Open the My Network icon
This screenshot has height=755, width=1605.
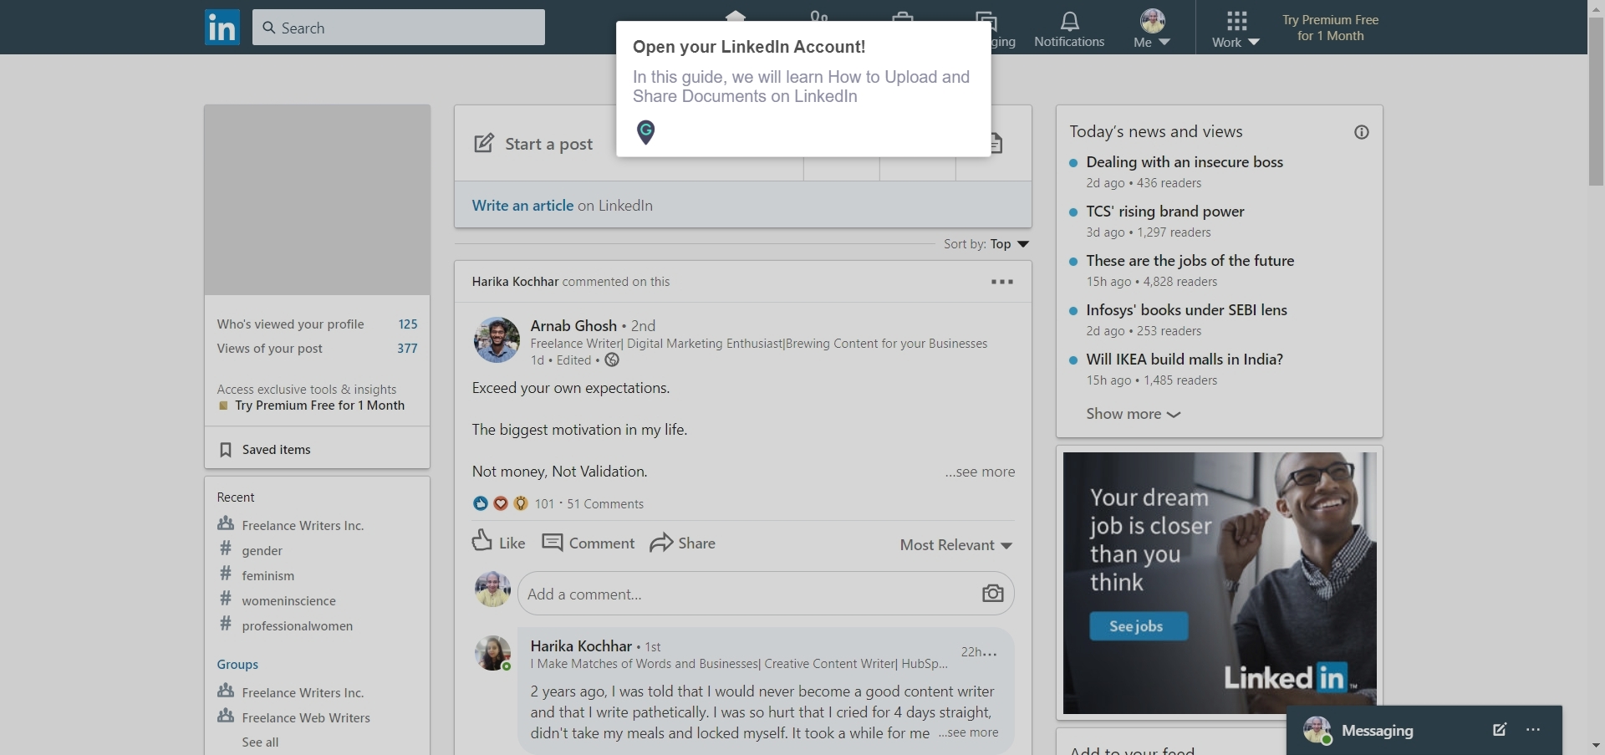(x=819, y=18)
